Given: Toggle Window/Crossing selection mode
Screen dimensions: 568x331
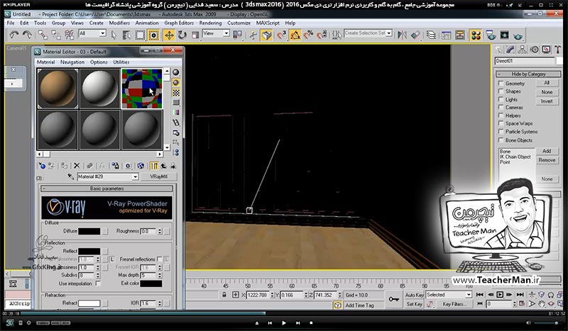Looking at the screenshot, I should coord(153,35).
